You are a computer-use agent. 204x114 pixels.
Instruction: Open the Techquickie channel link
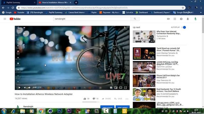click(x=161, y=36)
